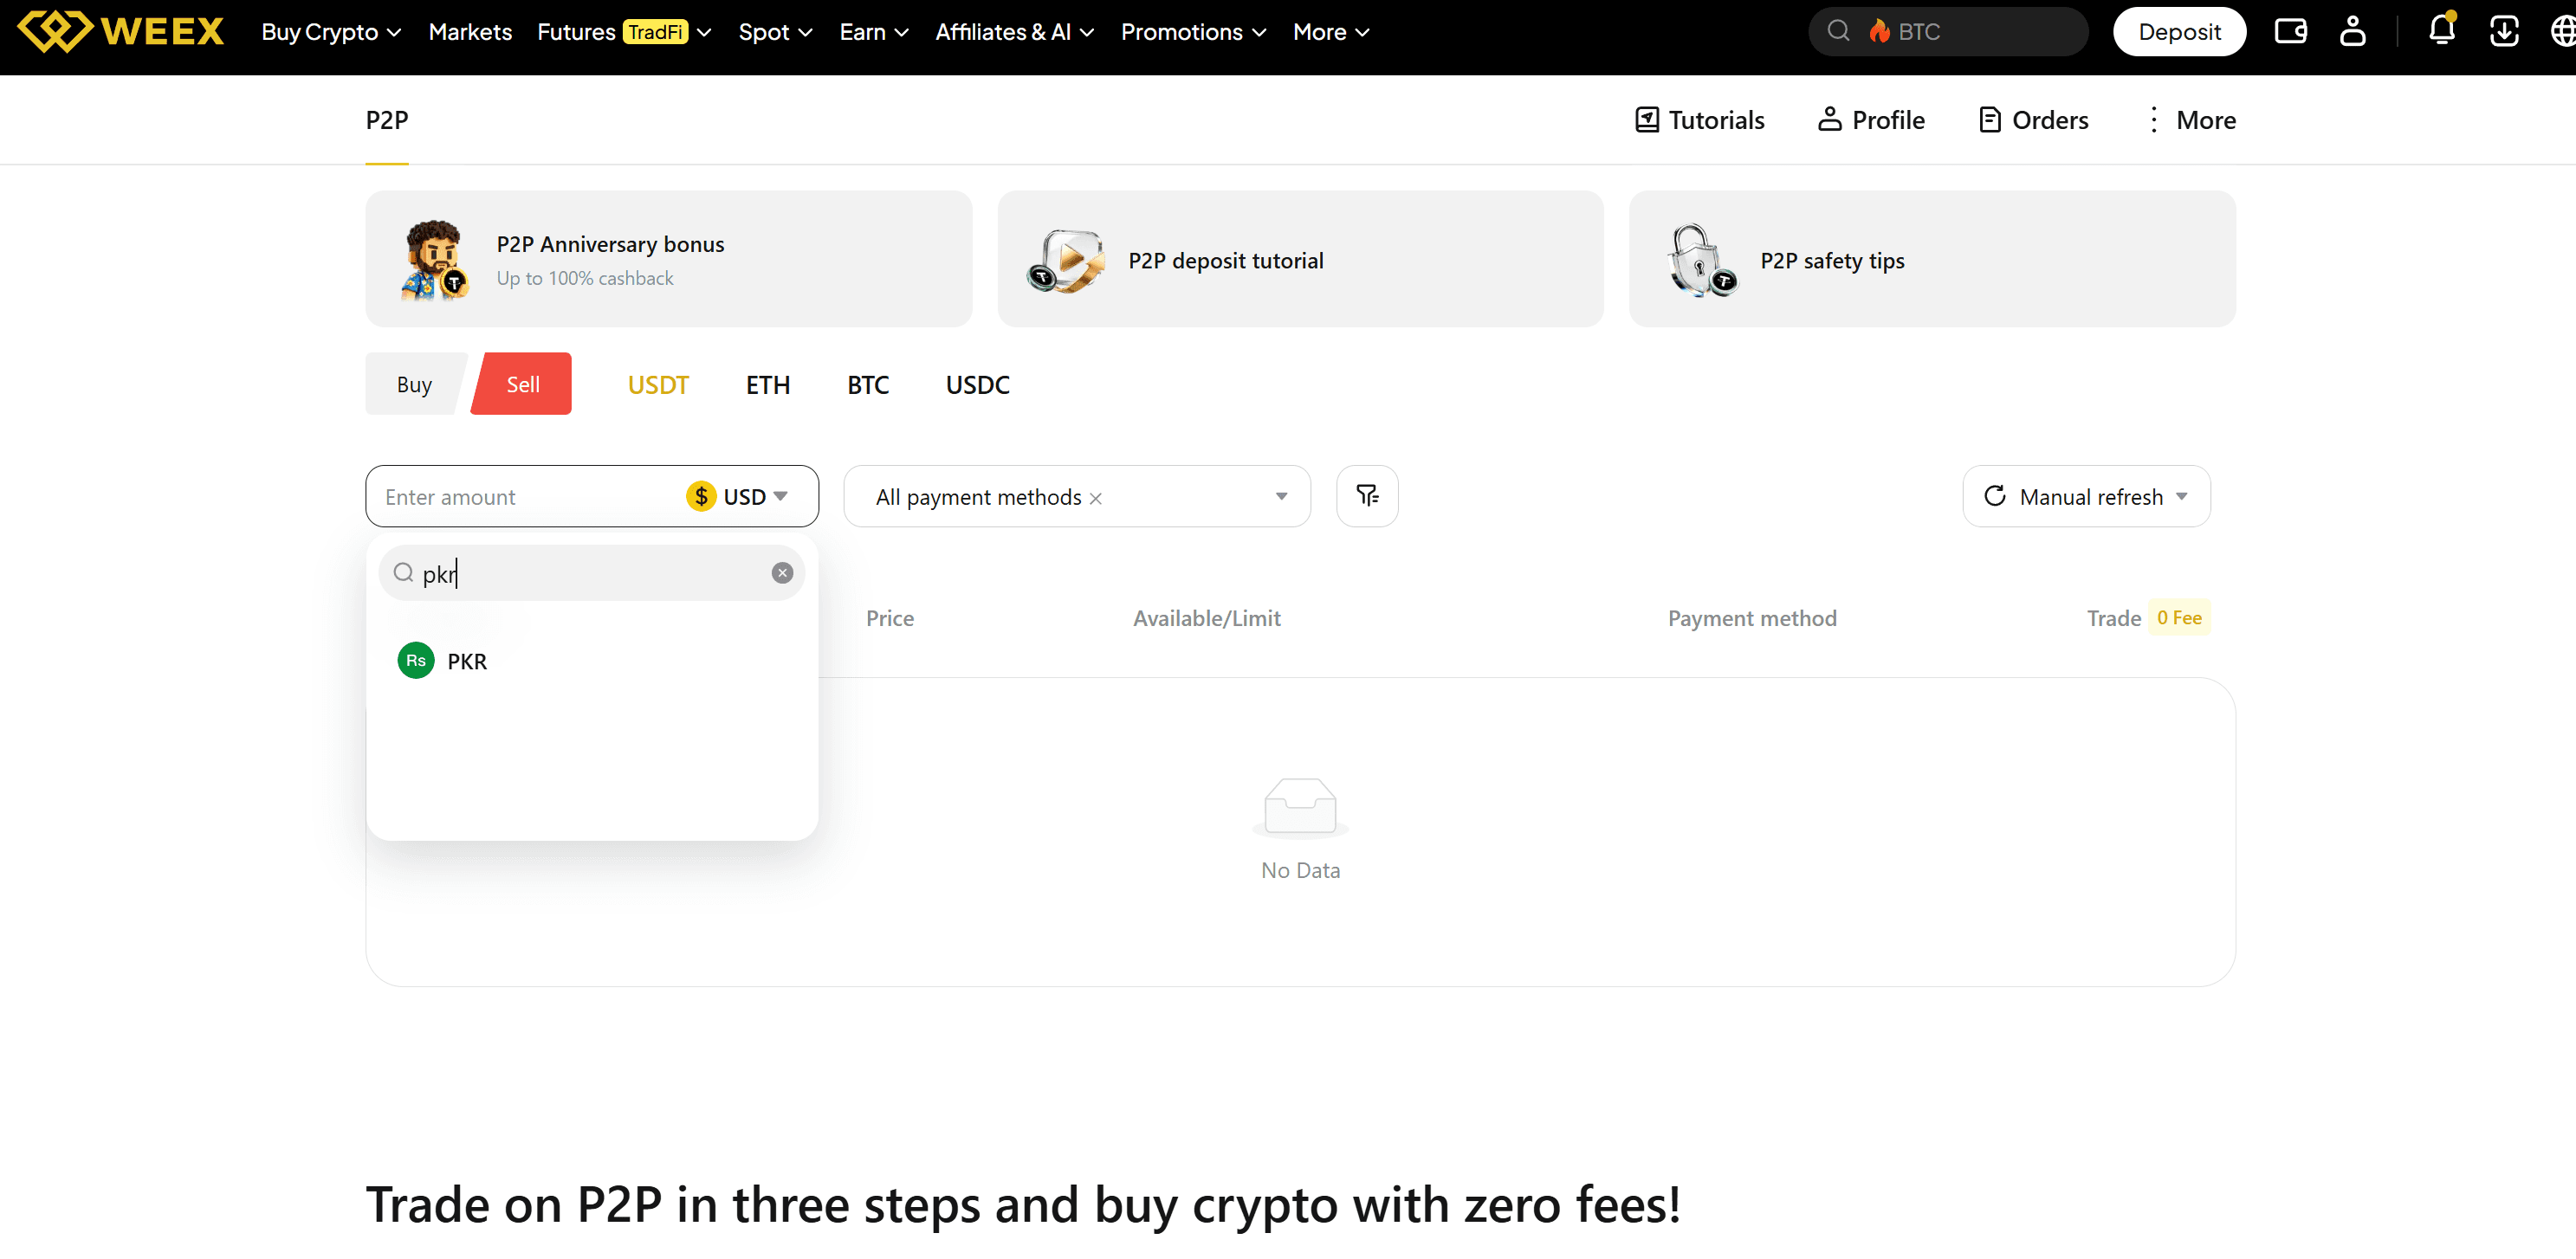
Task: Click the No Data placeholder text
Action: [1300, 870]
